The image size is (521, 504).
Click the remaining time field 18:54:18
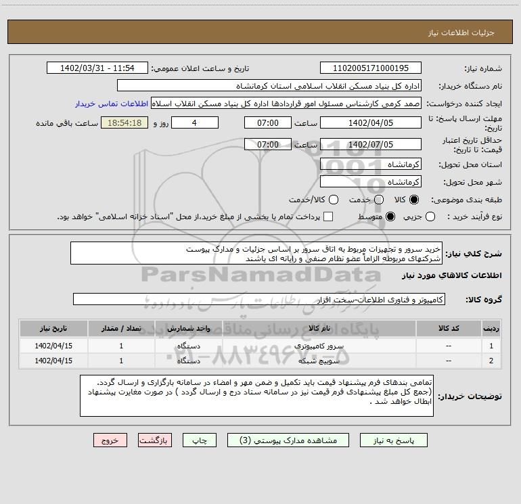[x=124, y=123]
